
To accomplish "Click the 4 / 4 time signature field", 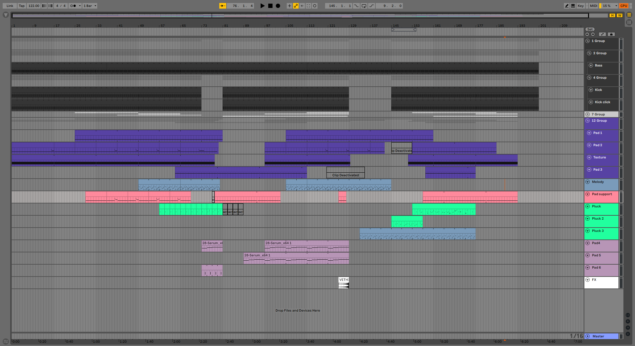I will [x=61, y=6].
